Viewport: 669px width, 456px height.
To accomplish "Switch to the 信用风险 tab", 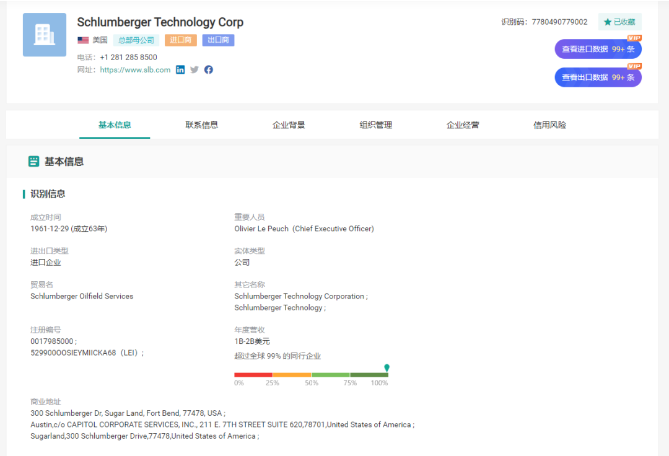I will pos(550,125).
